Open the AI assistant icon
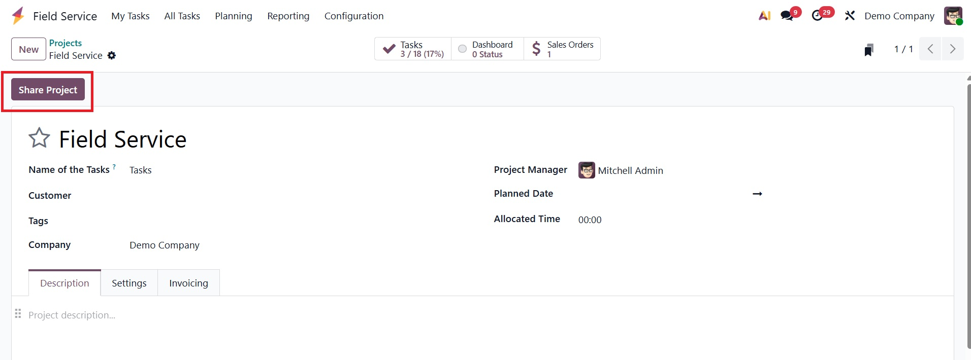Viewport: 971px width, 360px height. 764,16
